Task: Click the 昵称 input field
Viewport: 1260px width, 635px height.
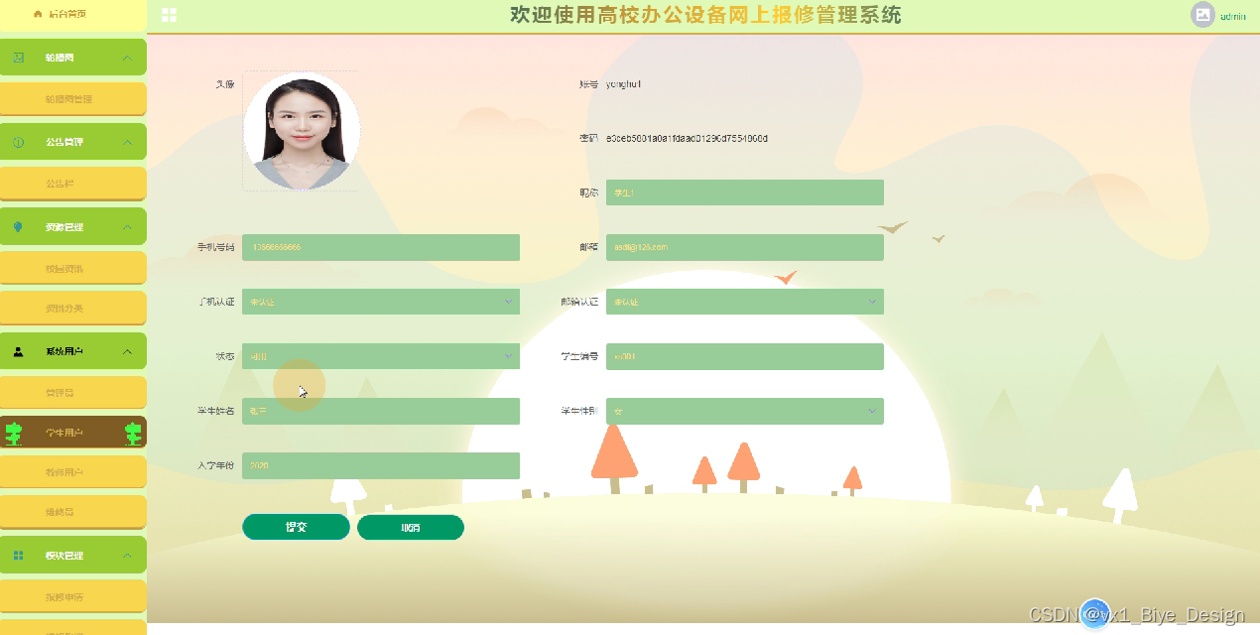Action: pos(745,192)
